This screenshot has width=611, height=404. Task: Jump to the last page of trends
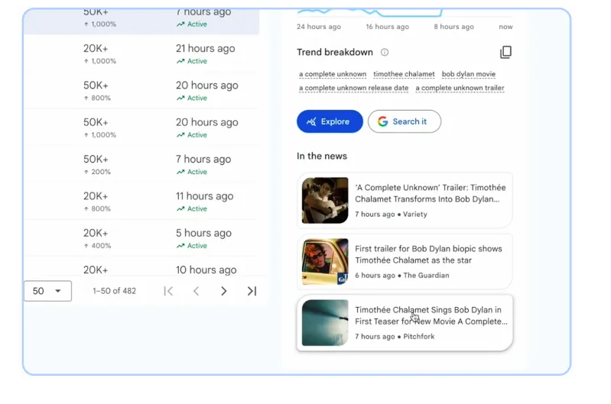coord(252,291)
